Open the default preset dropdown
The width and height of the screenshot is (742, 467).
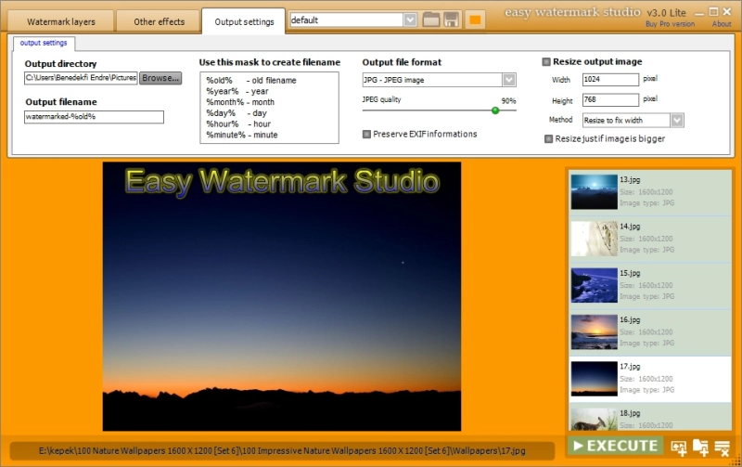click(x=410, y=20)
